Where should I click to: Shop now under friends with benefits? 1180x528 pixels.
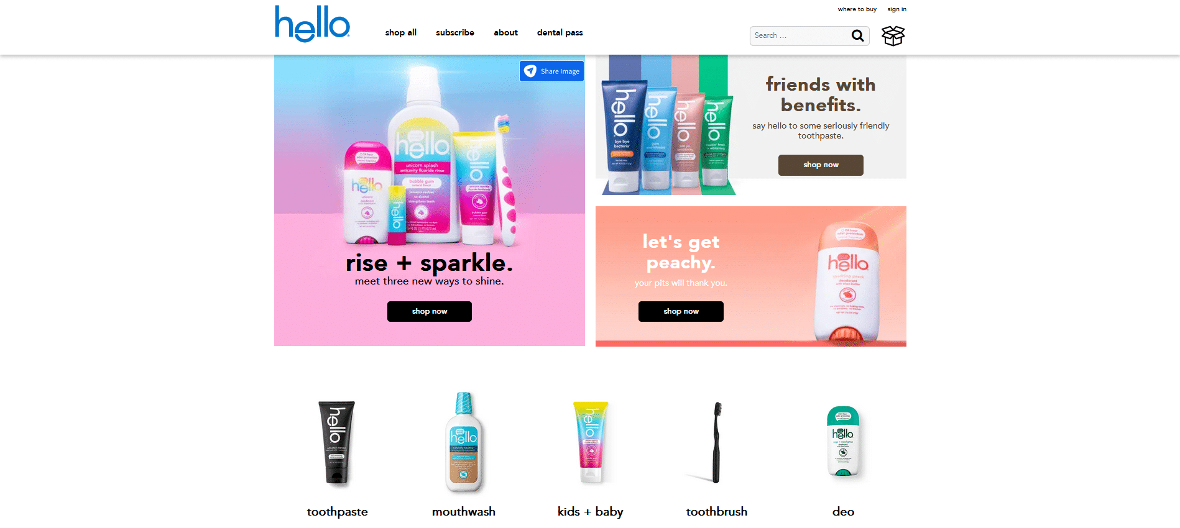[821, 165]
